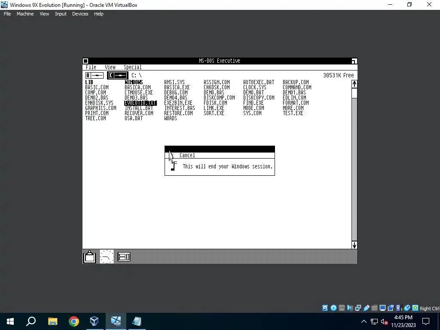The height and width of the screenshot is (330, 440).
Task: Select file CHKDSK.COM
Action: pyautogui.click(x=217, y=87)
